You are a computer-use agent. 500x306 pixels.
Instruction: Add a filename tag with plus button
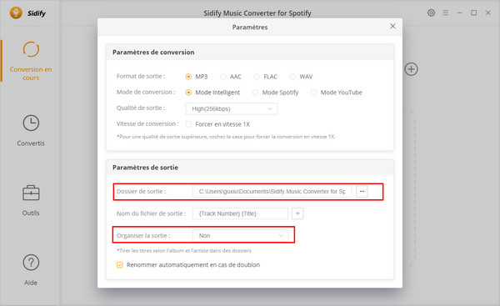[297, 213]
